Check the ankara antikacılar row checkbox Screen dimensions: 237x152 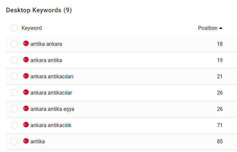(x=14, y=93)
